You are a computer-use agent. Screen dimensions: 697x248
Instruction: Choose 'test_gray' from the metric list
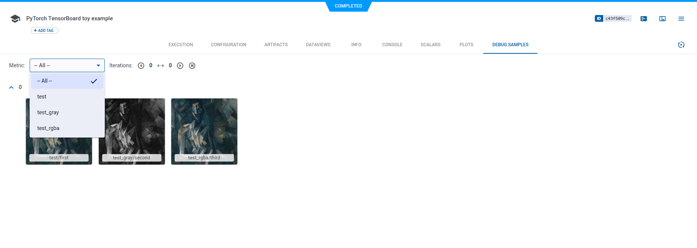48,113
